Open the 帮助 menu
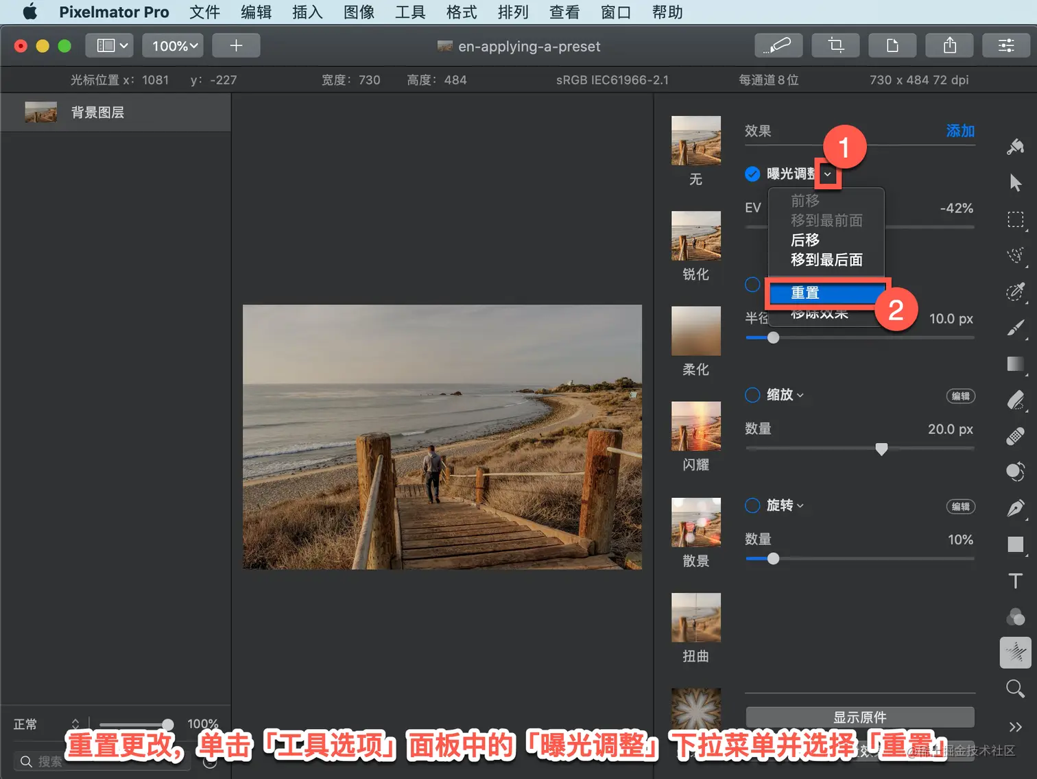The image size is (1037, 779). click(x=667, y=12)
